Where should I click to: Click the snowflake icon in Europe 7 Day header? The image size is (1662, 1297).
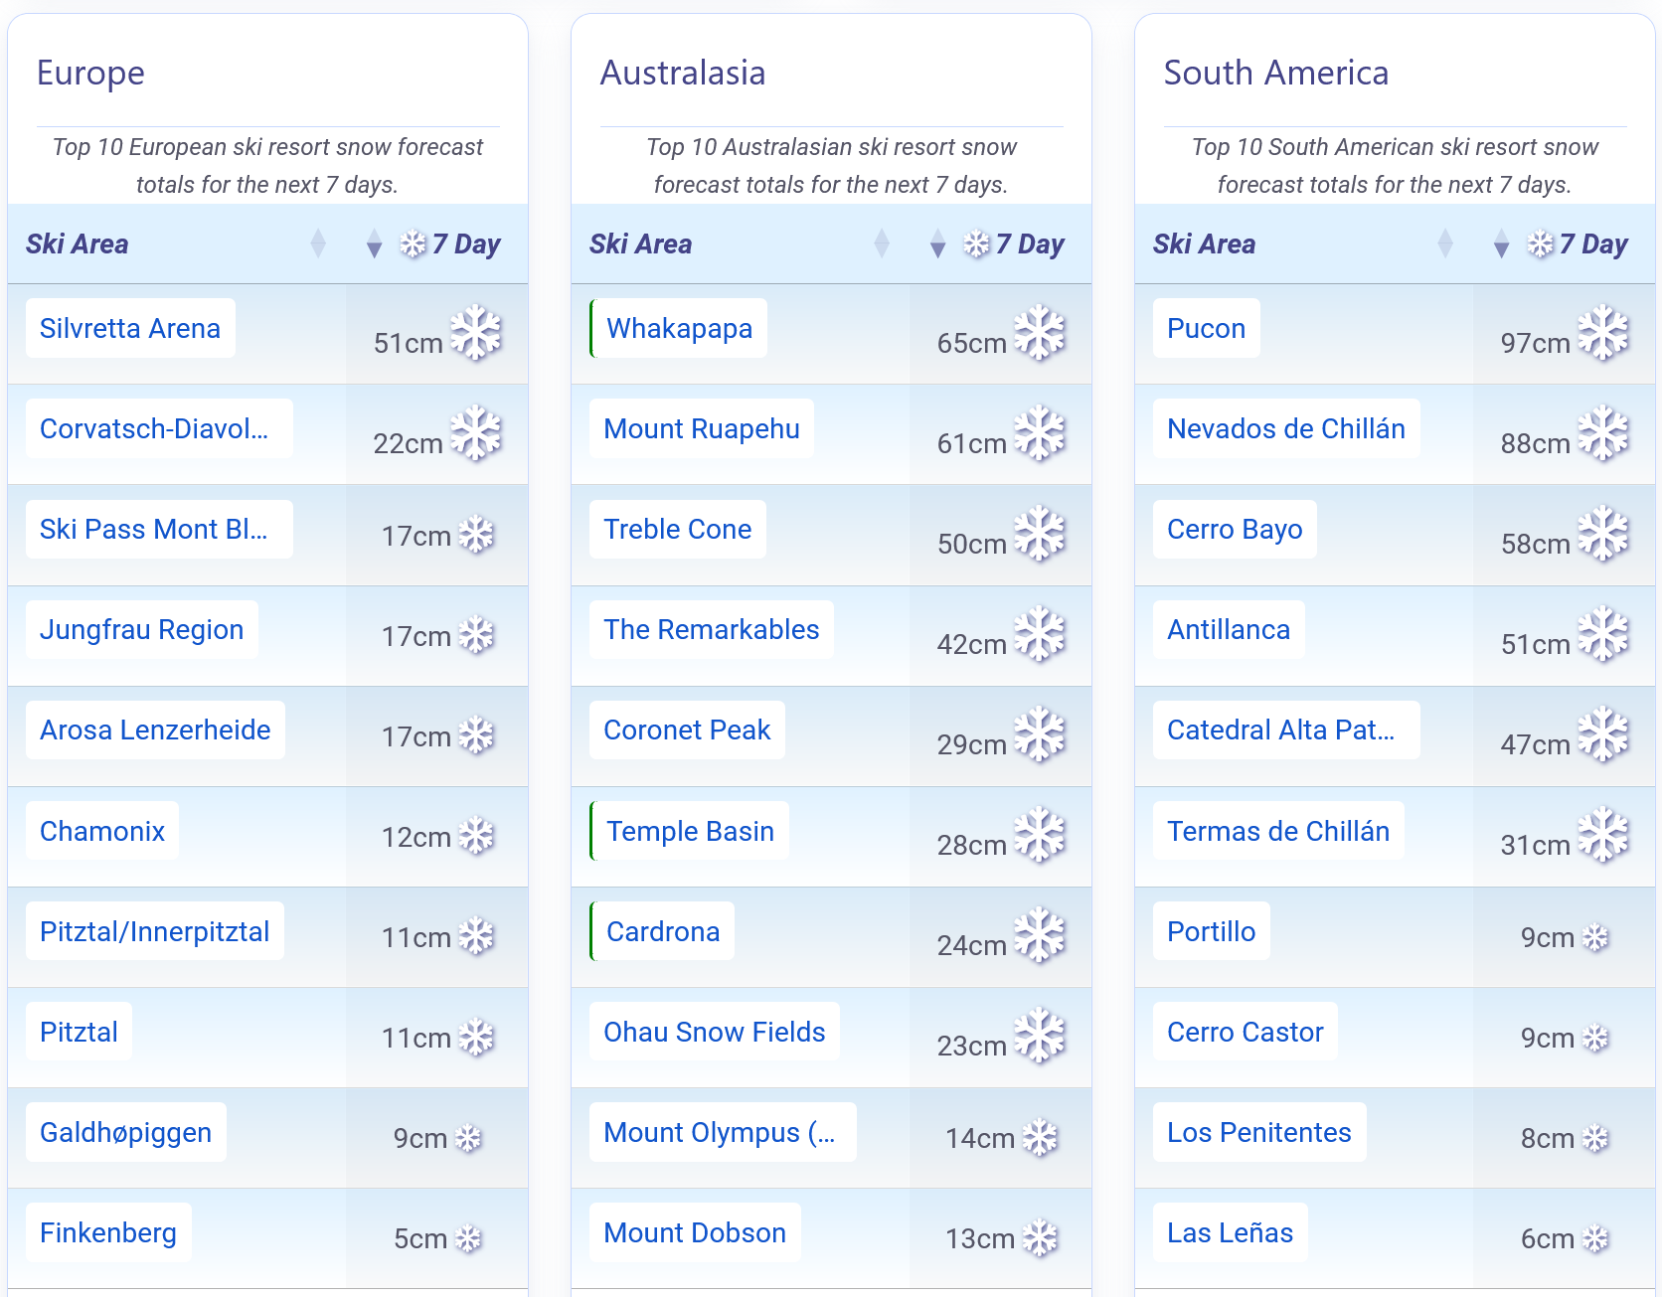[x=414, y=243]
